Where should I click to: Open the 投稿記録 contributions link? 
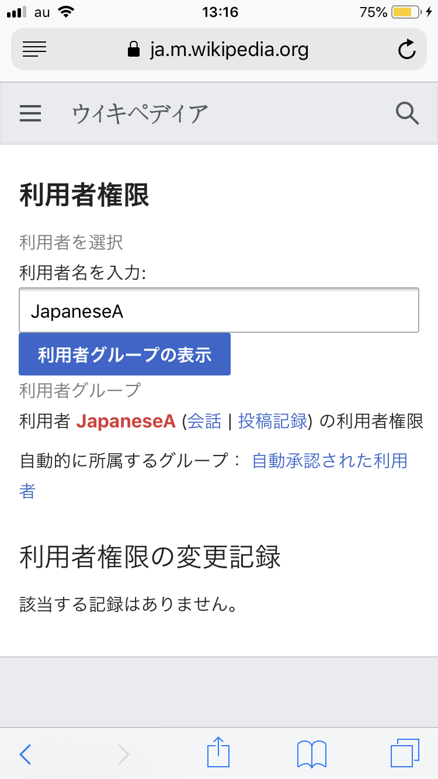[x=273, y=421]
